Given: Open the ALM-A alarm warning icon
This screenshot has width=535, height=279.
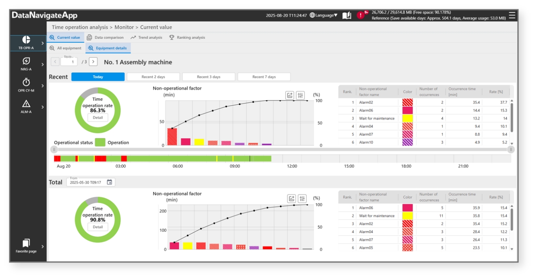Looking at the screenshot, I should pyautogui.click(x=26, y=106).
